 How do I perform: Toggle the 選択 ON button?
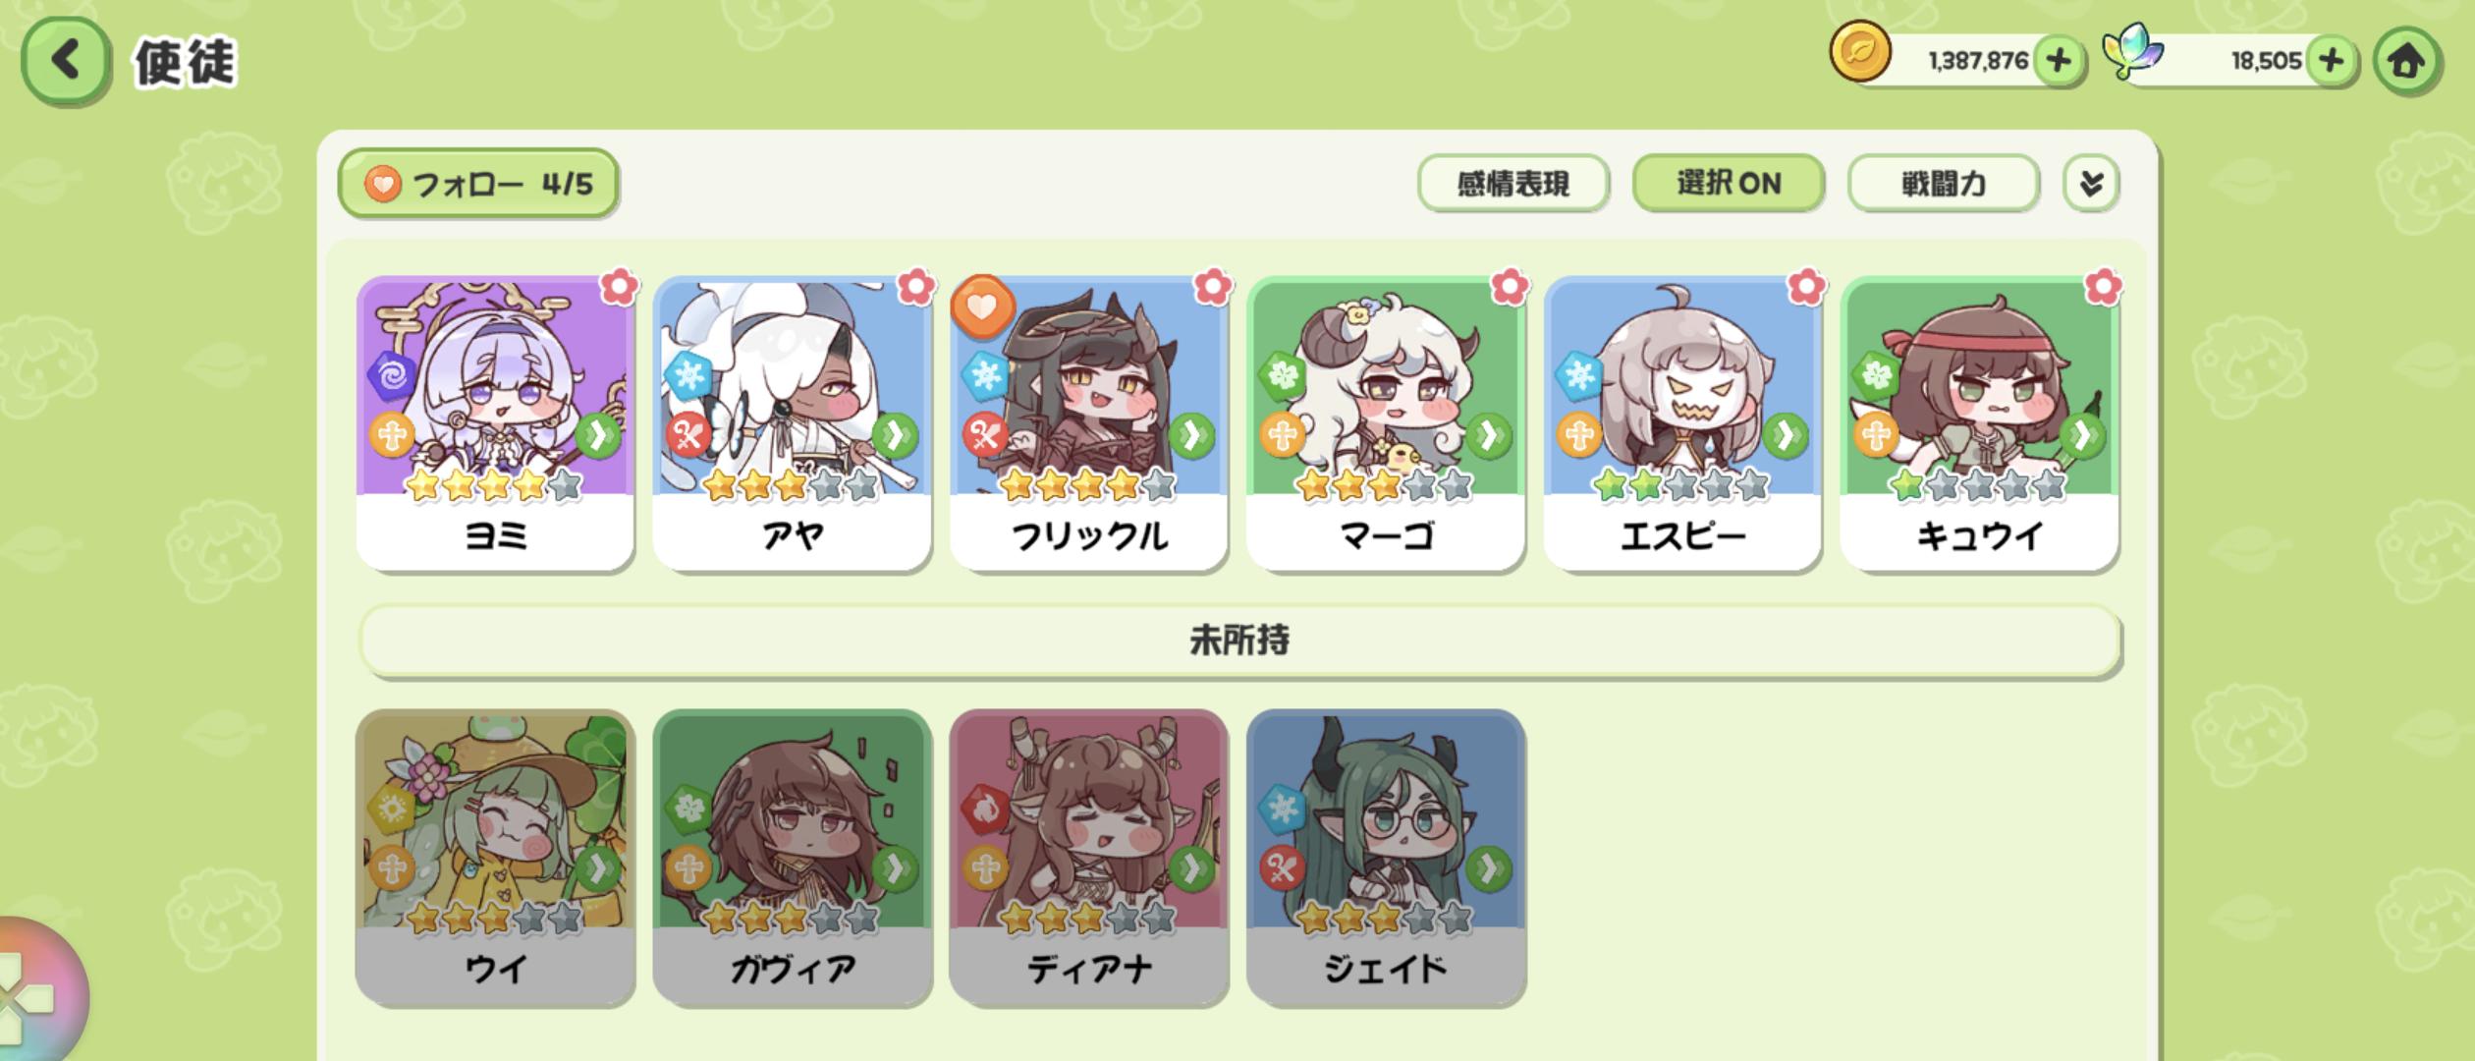pyautogui.click(x=1728, y=183)
